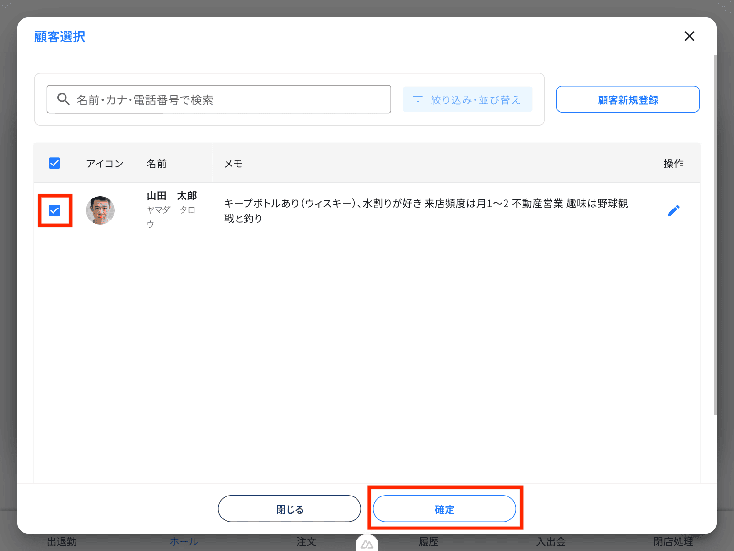Open the 入出金 section from bottom bar

click(550, 541)
